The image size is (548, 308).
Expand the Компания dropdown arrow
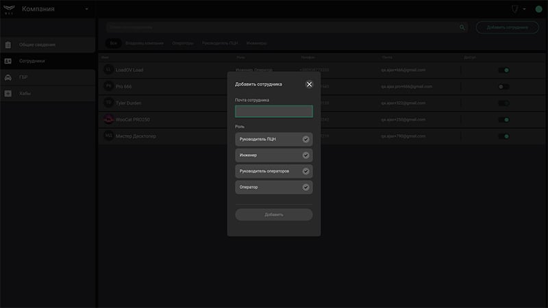coord(87,9)
